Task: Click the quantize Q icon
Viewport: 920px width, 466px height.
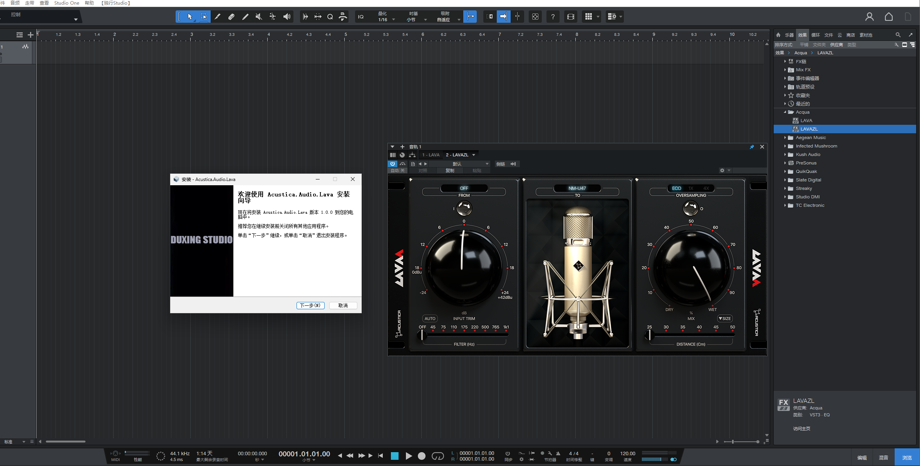Action: click(x=330, y=17)
